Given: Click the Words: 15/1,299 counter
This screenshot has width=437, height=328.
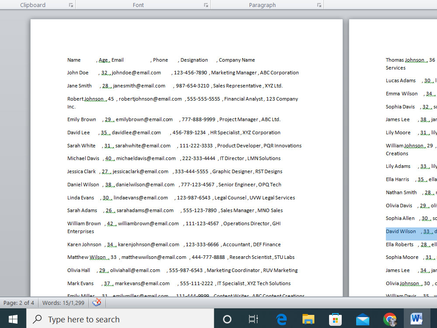Looking at the screenshot, I should [x=63, y=303].
